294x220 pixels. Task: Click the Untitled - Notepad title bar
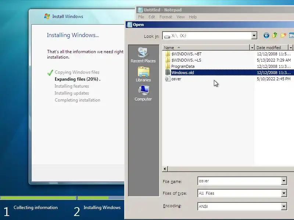pyautogui.click(x=215, y=10)
